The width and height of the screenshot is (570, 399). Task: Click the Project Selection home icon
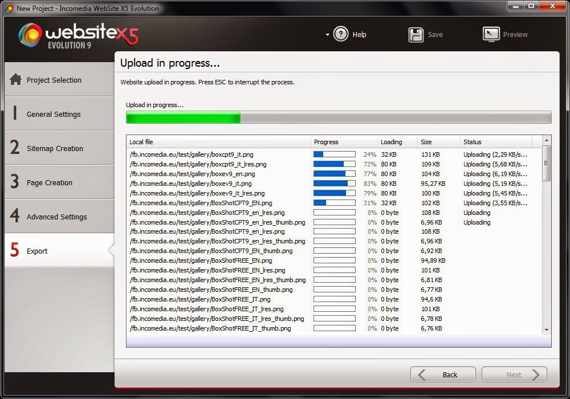pyautogui.click(x=15, y=79)
